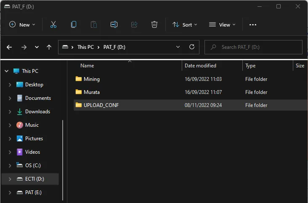Select This PC in the navigation pane
The width and height of the screenshot is (308, 203).
[30, 71]
